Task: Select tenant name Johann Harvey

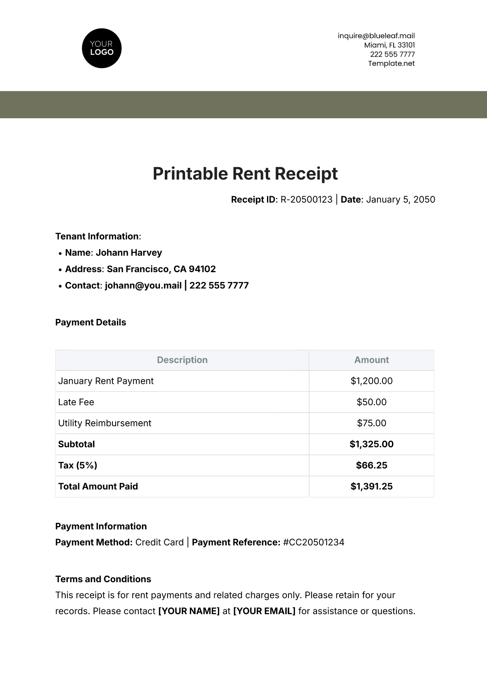Action: 129,253
